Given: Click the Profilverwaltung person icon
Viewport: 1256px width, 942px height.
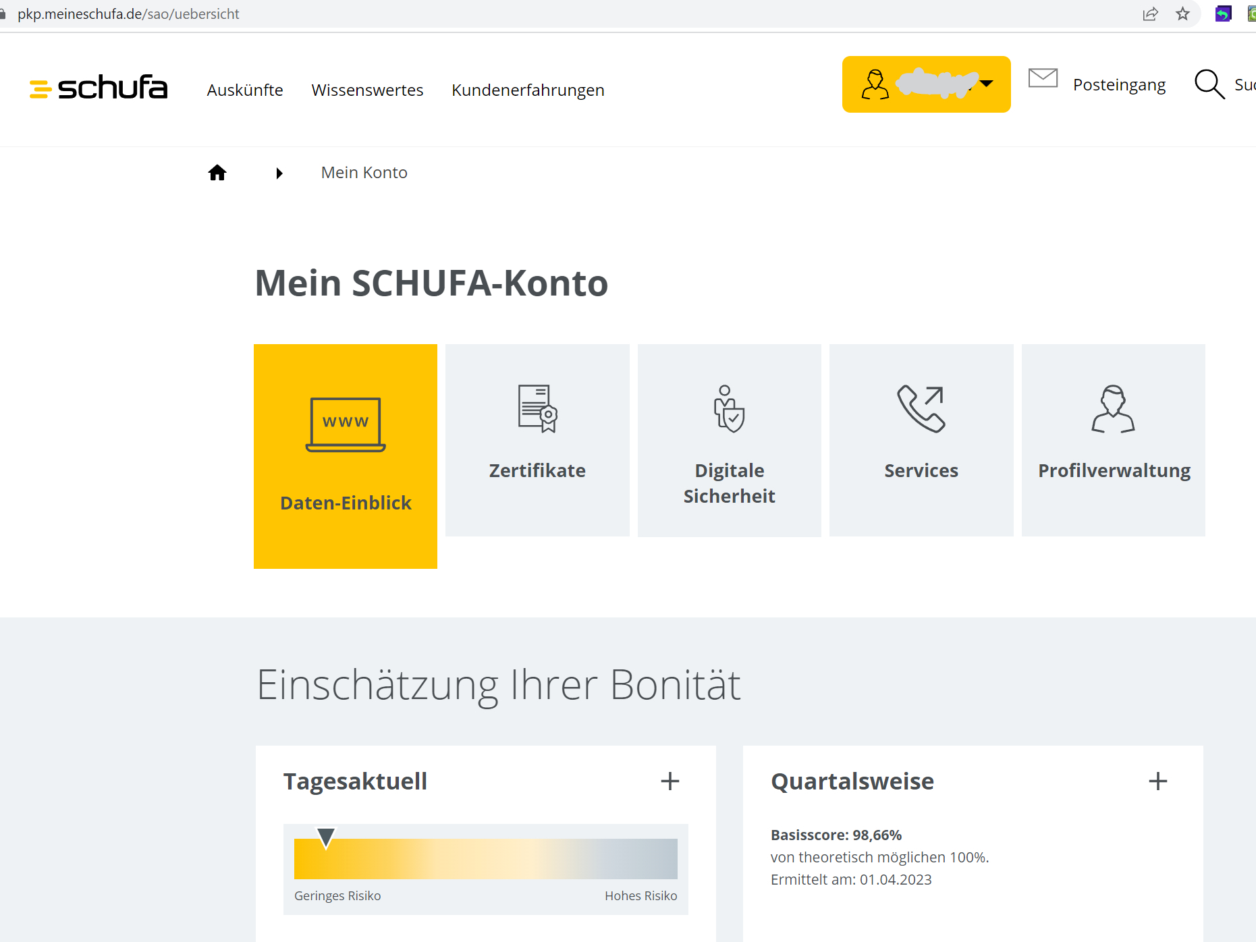Looking at the screenshot, I should click(x=1114, y=408).
